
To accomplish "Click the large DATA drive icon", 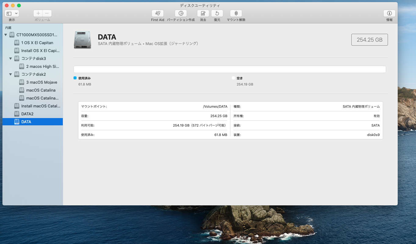I will [x=82, y=40].
